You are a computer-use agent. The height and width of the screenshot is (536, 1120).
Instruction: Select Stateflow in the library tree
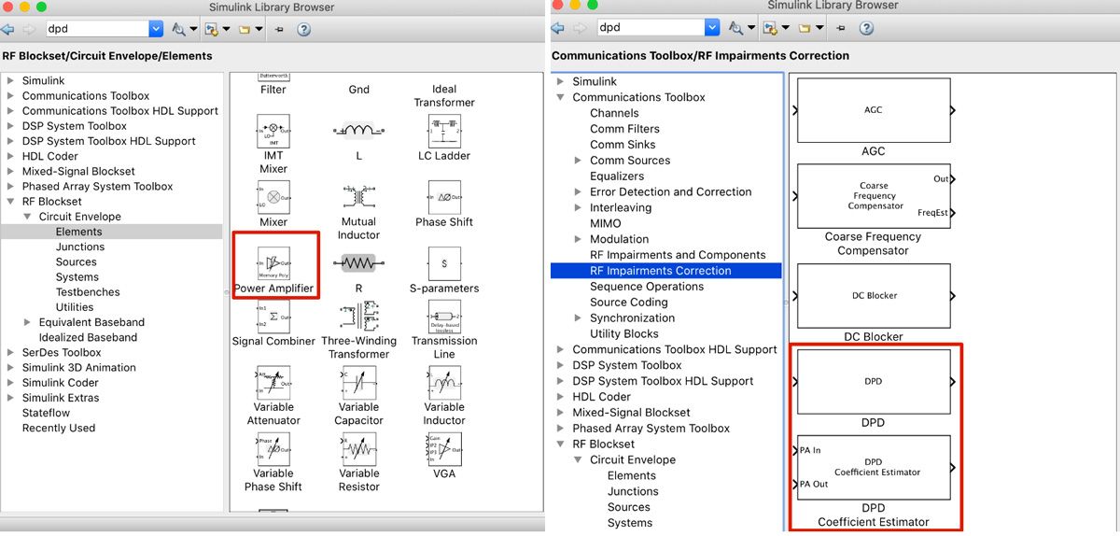pyautogui.click(x=46, y=413)
